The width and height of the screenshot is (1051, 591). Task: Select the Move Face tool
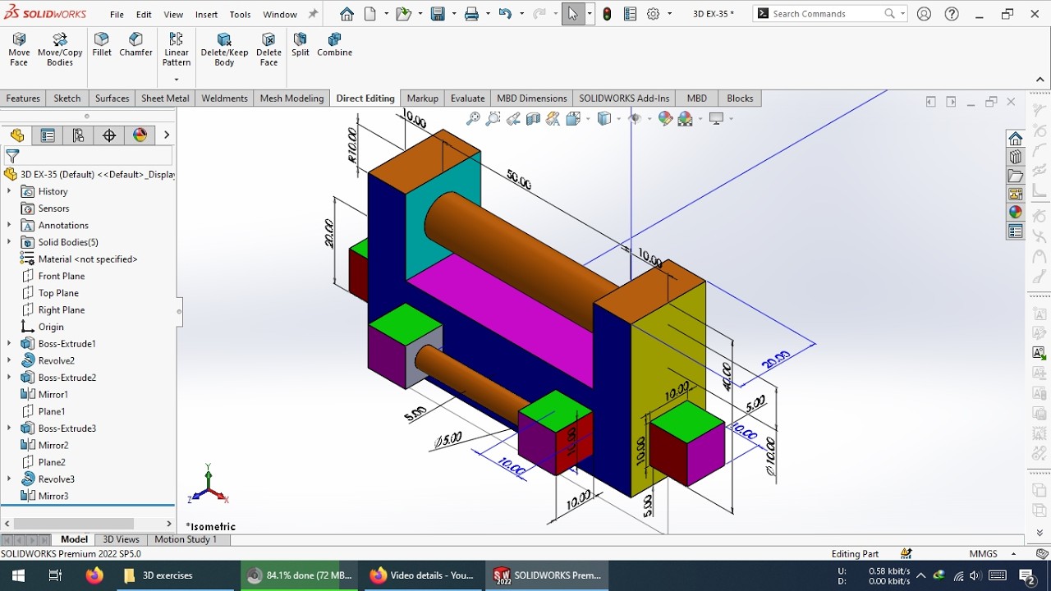[19, 49]
